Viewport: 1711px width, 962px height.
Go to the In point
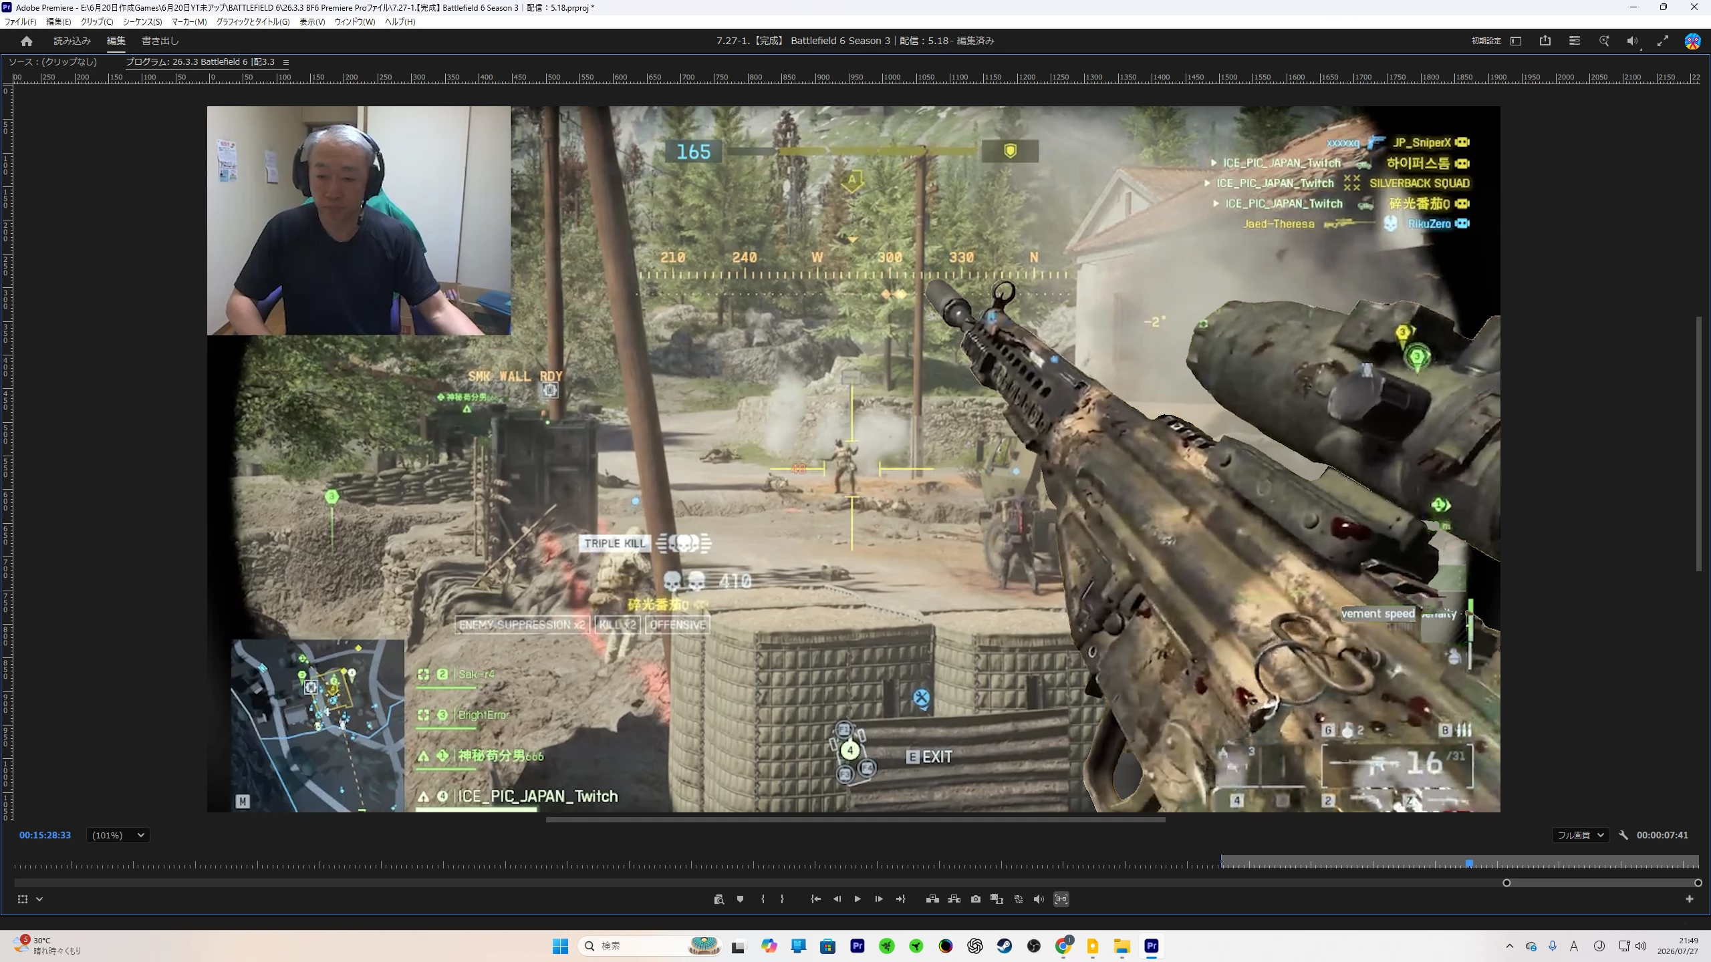815,899
